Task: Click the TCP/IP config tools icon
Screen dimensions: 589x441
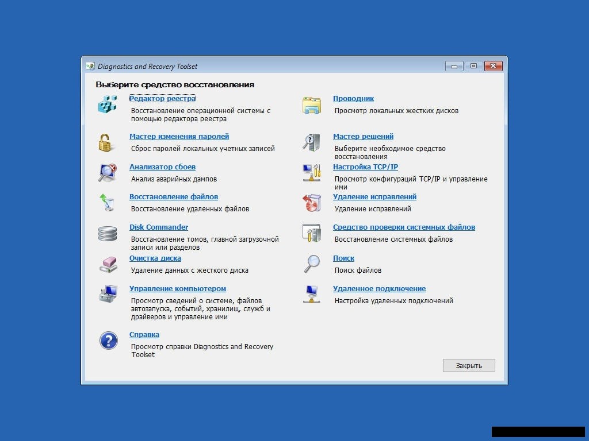Action: (x=312, y=173)
